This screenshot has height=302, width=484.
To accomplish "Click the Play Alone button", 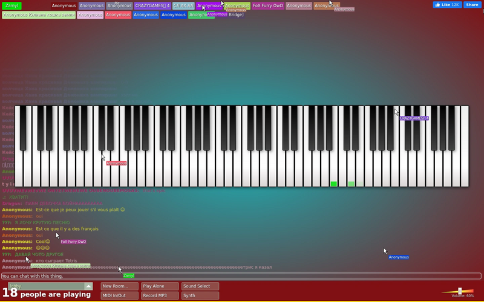I will 160,286.
